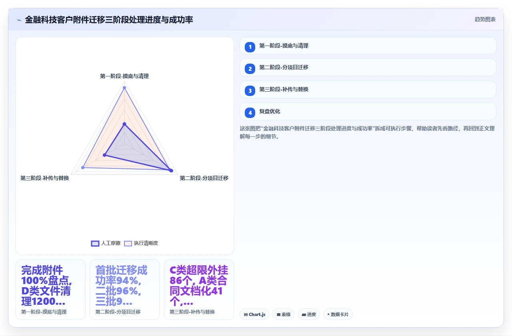Click the Chart.js tag chip
512x336 pixels.
coord(254,314)
